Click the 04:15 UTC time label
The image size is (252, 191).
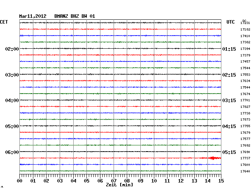[x=229, y=126]
